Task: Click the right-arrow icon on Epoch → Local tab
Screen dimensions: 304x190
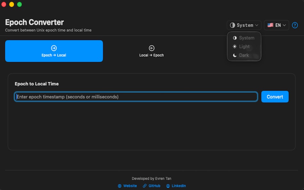Action: tap(54, 48)
